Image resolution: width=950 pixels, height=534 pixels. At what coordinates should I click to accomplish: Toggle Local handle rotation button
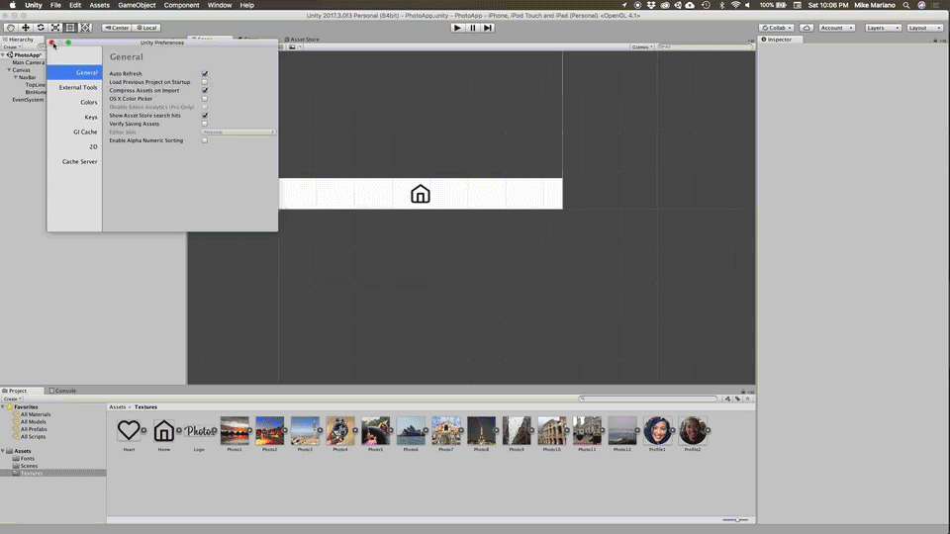pos(146,28)
